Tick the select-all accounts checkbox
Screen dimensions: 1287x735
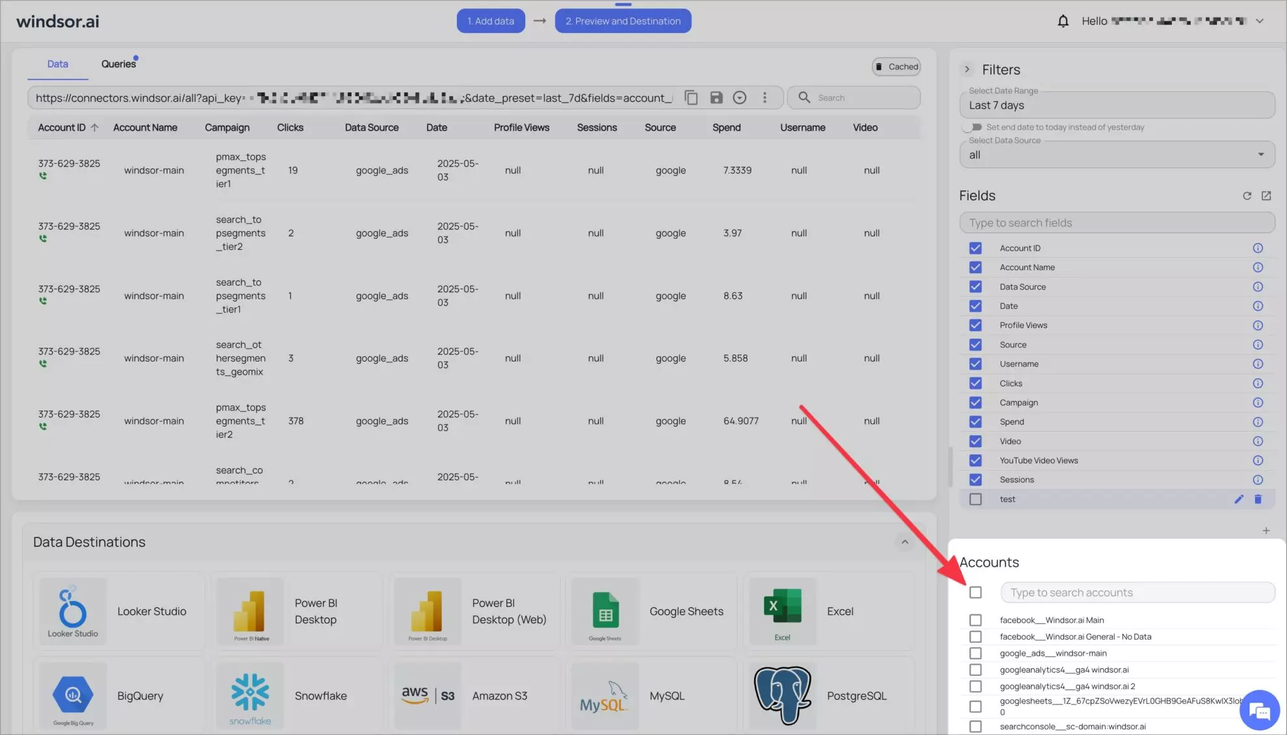coord(975,592)
